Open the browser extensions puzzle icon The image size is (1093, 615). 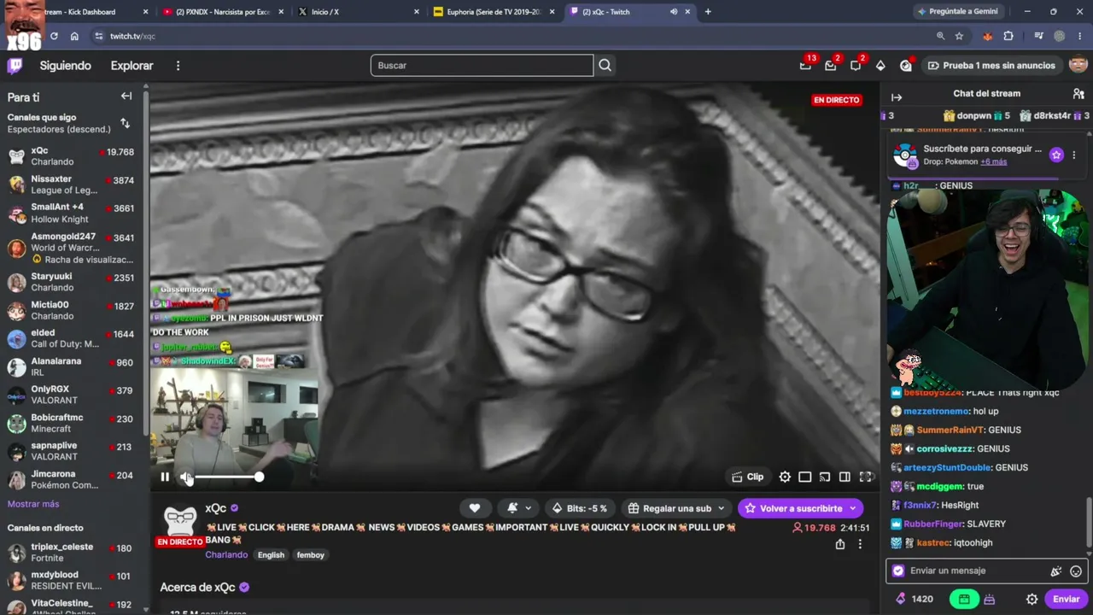[1008, 36]
